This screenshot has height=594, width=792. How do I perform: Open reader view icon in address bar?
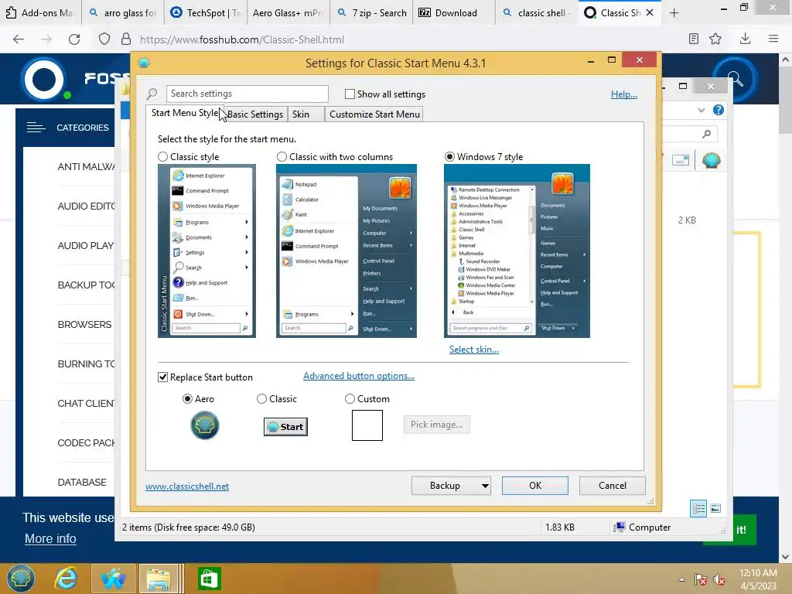(x=694, y=39)
